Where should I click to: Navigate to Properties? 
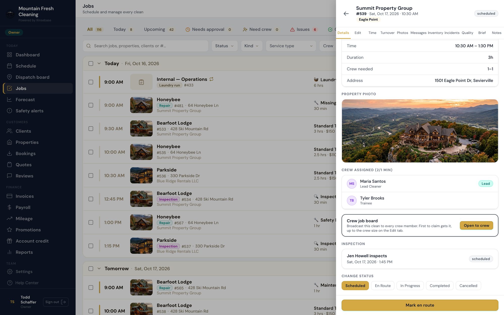pyautogui.click(x=38, y=142)
